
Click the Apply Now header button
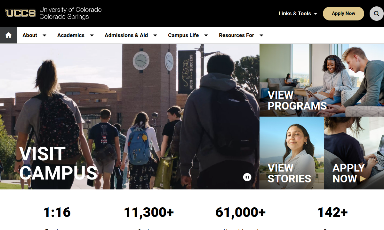(343, 14)
